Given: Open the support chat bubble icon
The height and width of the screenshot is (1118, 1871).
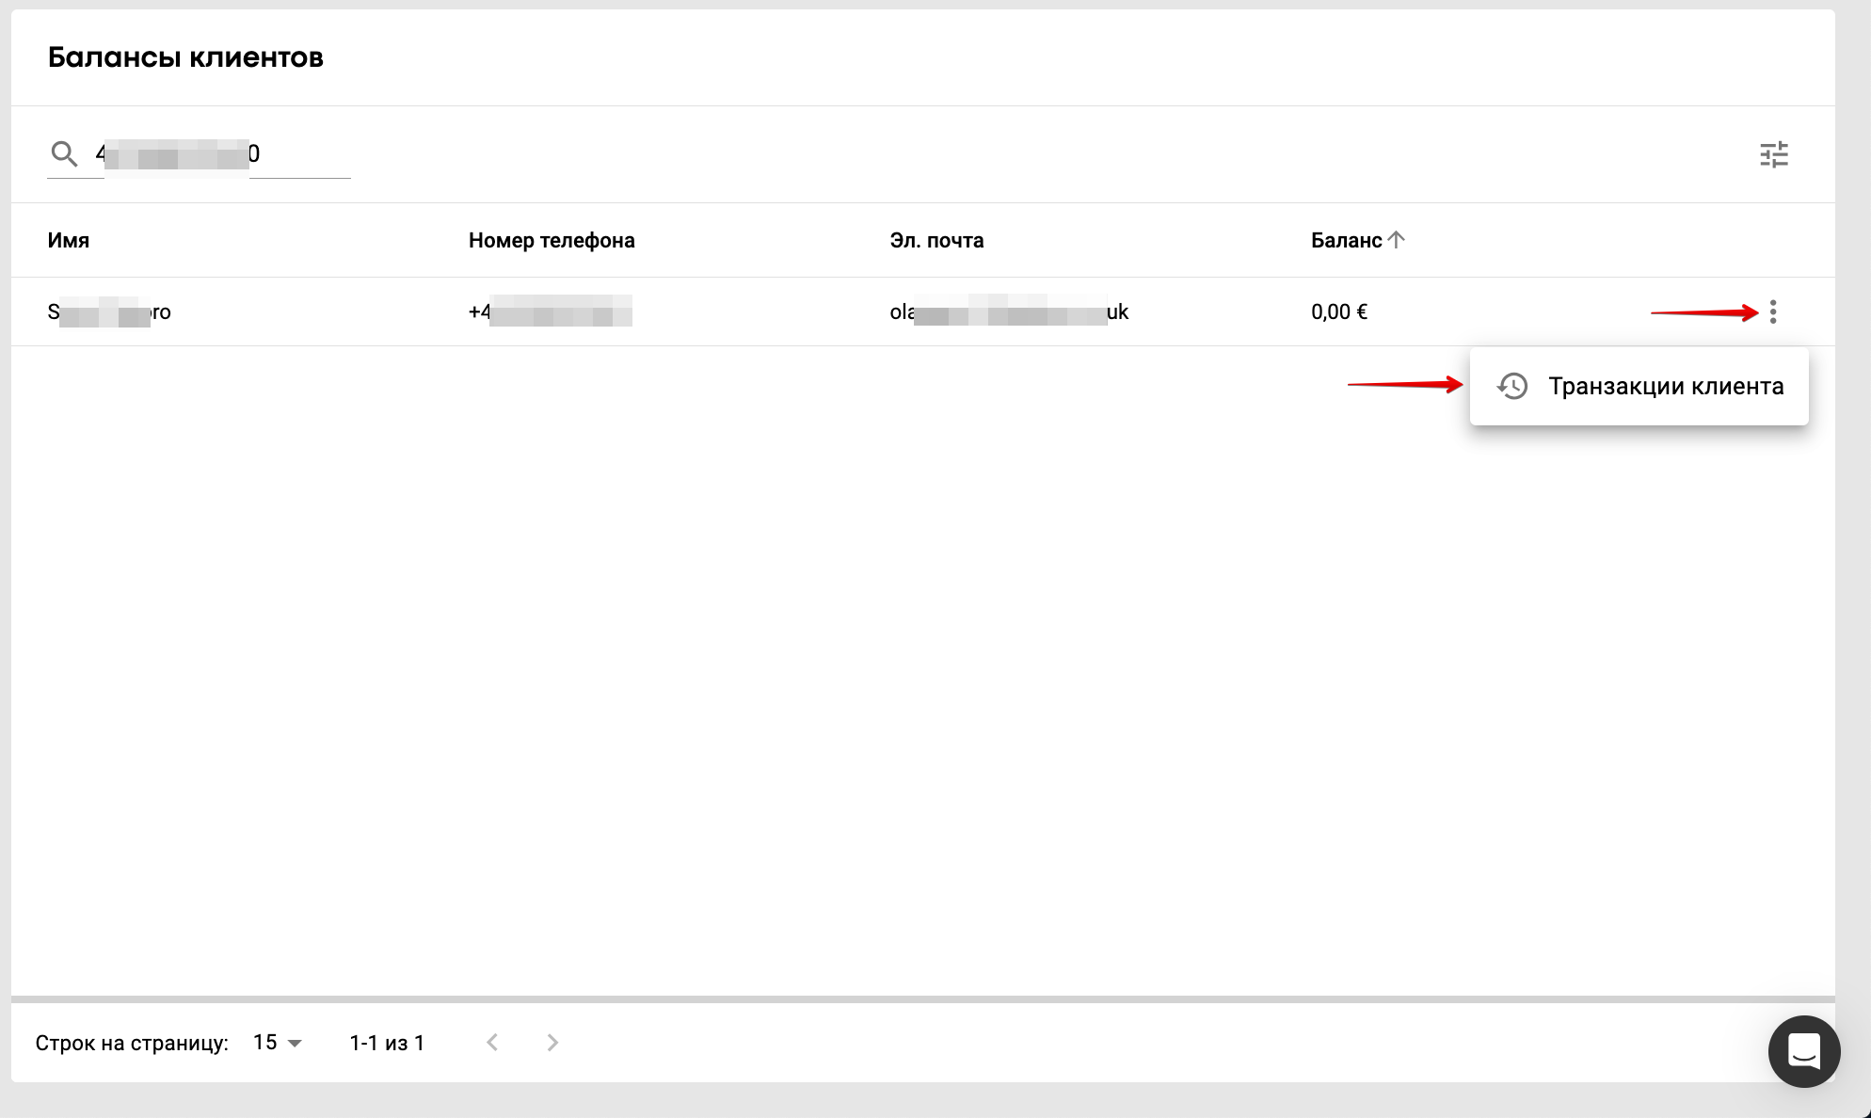Looking at the screenshot, I should pyautogui.click(x=1803, y=1051).
